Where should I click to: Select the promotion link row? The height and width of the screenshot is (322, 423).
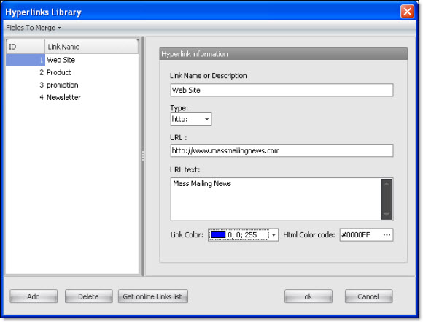point(72,85)
